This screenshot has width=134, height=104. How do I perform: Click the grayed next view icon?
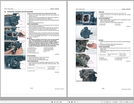tap(77, 102)
